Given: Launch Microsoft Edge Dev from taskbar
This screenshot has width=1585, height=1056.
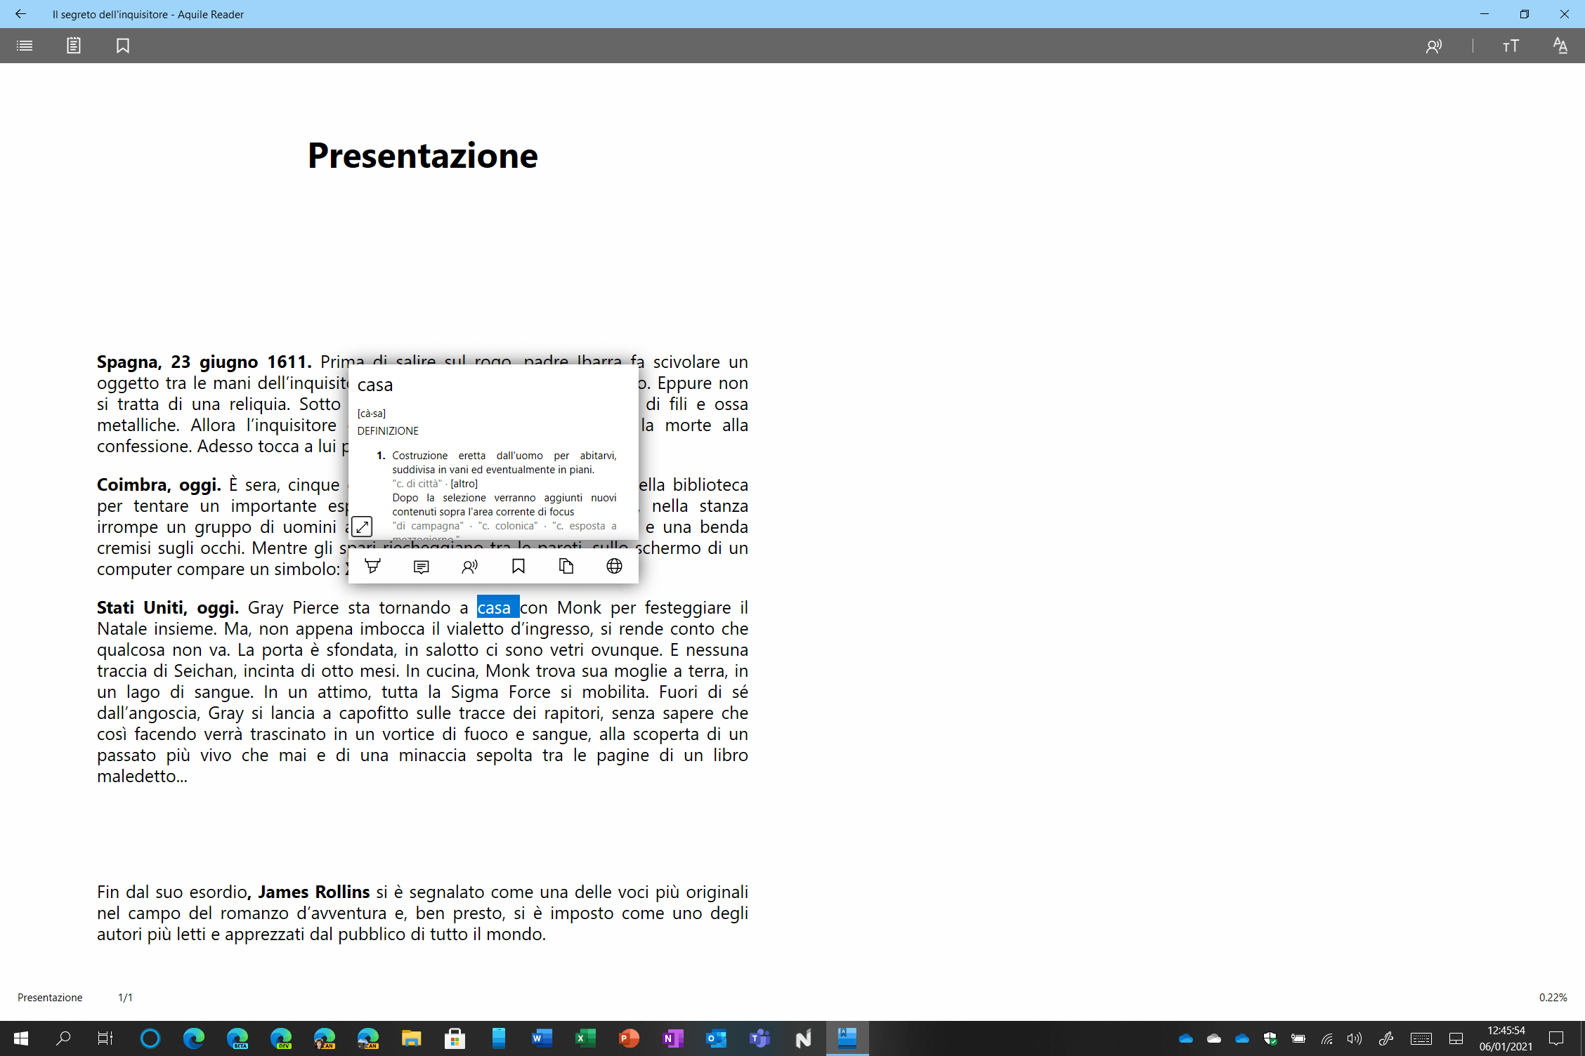Looking at the screenshot, I should click(x=281, y=1038).
